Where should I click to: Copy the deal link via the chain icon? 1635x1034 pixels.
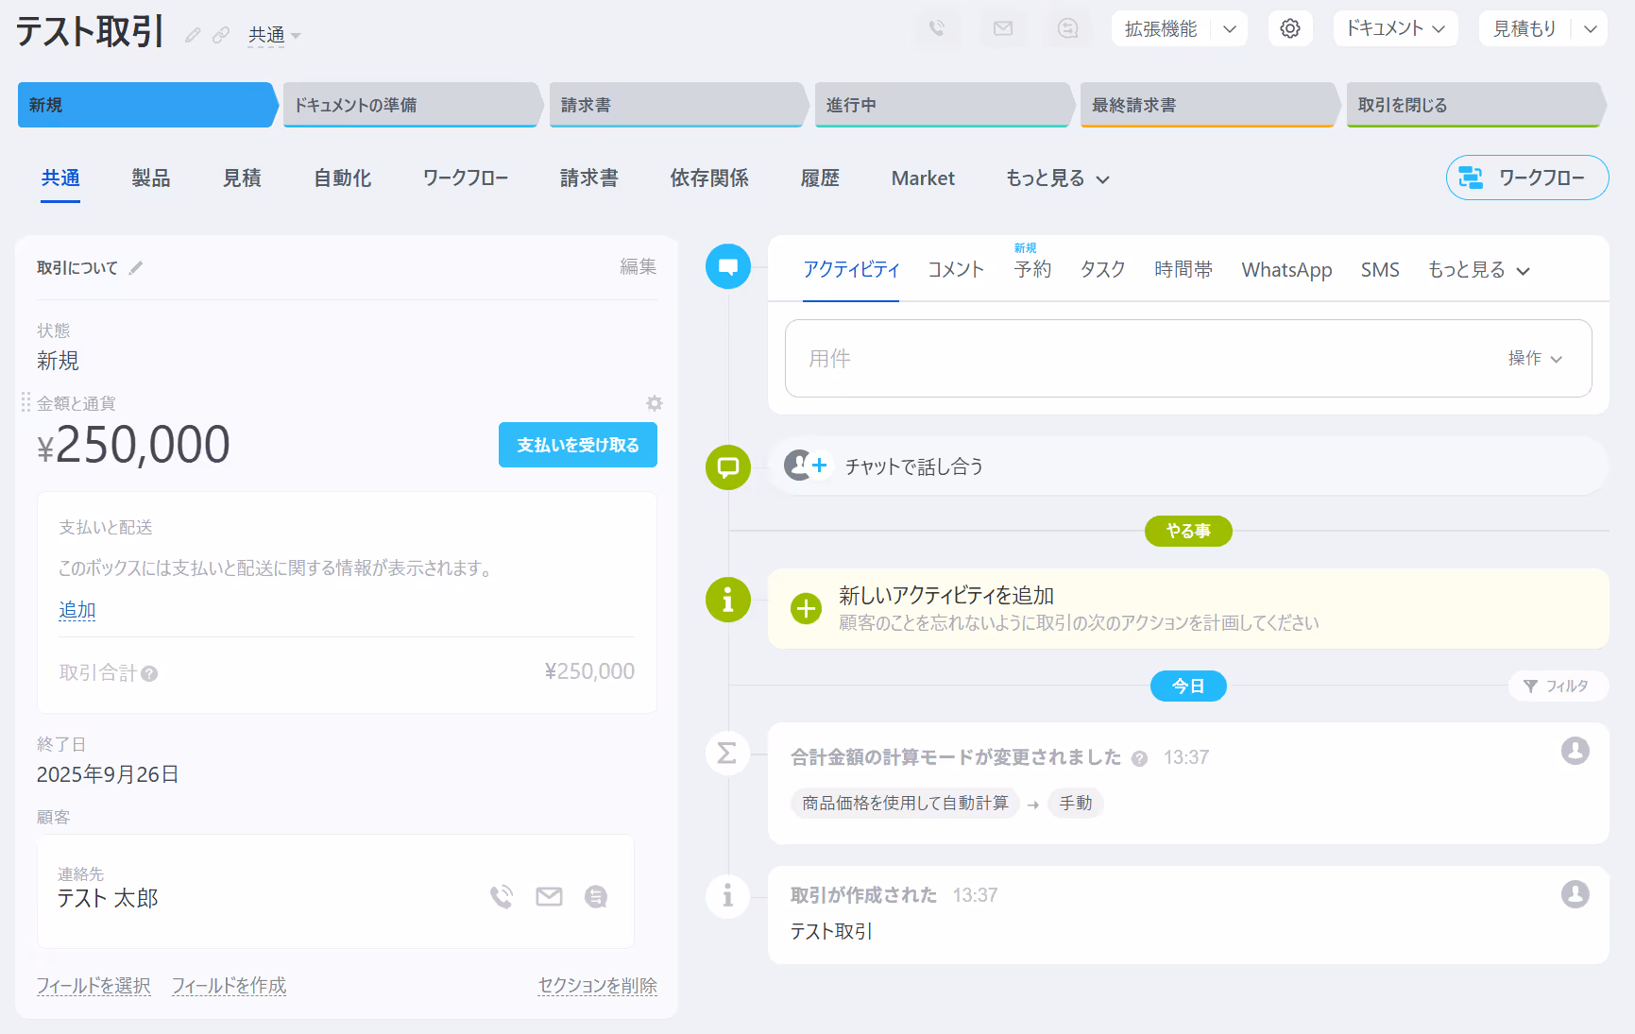[221, 36]
